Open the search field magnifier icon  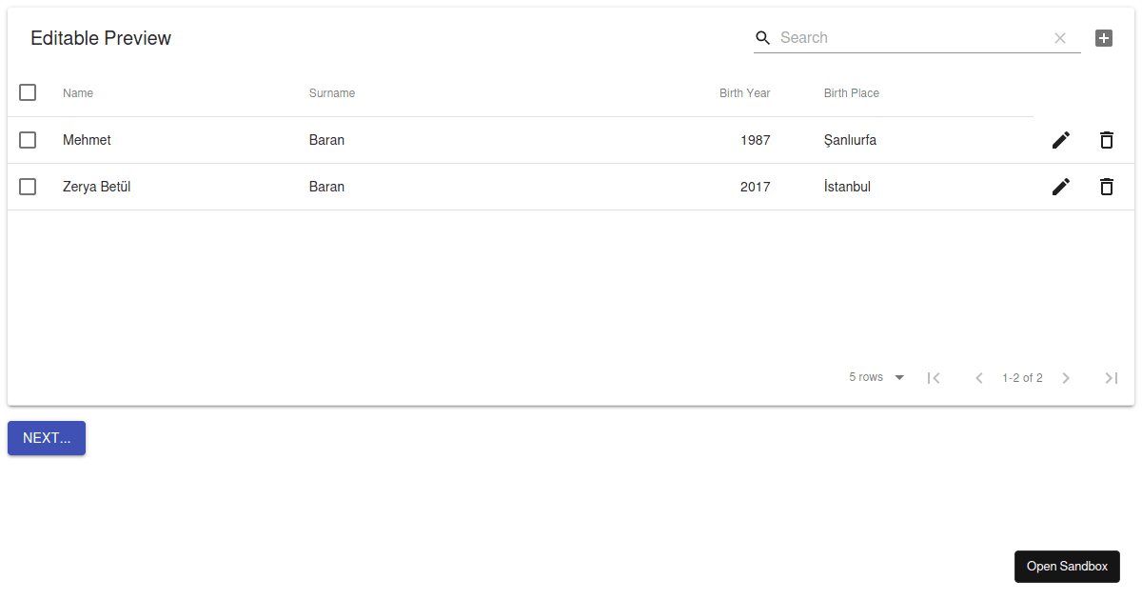[762, 37]
